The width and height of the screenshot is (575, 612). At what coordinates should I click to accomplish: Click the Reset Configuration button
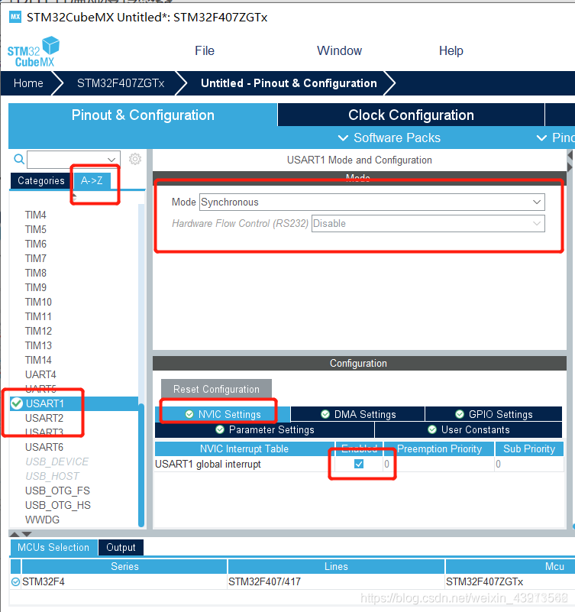[216, 389]
